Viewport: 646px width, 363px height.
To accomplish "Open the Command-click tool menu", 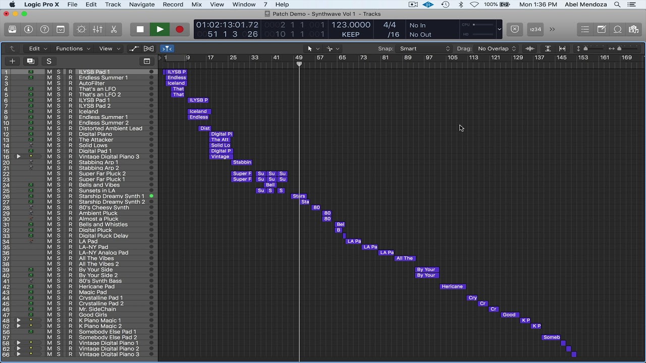I will [x=333, y=48].
